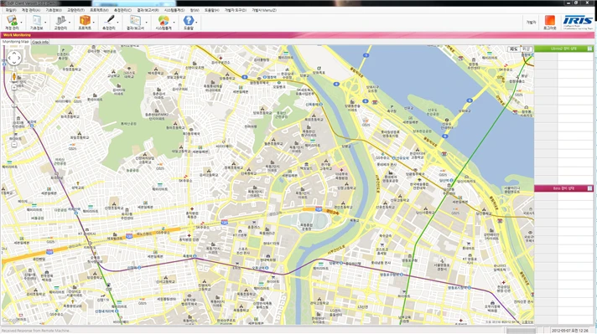This screenshot has height=334, width=597.
Task: Switch to the Monitoring Map tab
Action: [x=16, y=42]
